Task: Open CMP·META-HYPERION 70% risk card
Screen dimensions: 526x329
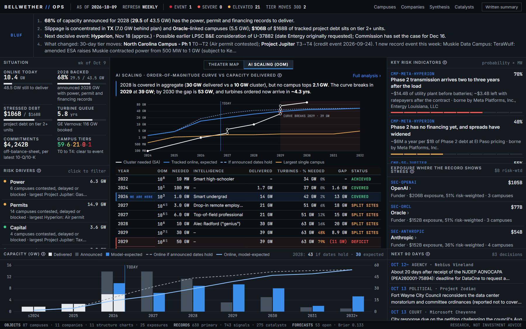Action: coord(456,92)
